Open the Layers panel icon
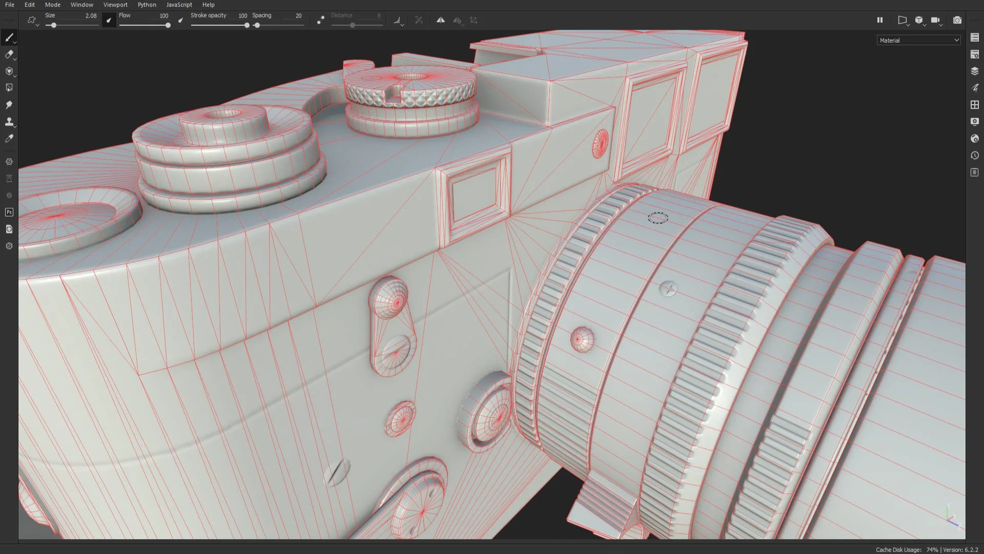 [x=975, y=71]
